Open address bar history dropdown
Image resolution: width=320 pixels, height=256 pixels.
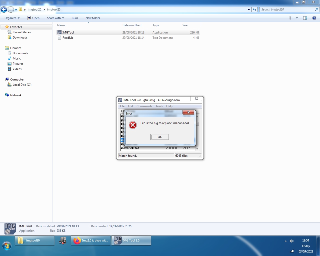pyautogui.click(x=249, y=9)
